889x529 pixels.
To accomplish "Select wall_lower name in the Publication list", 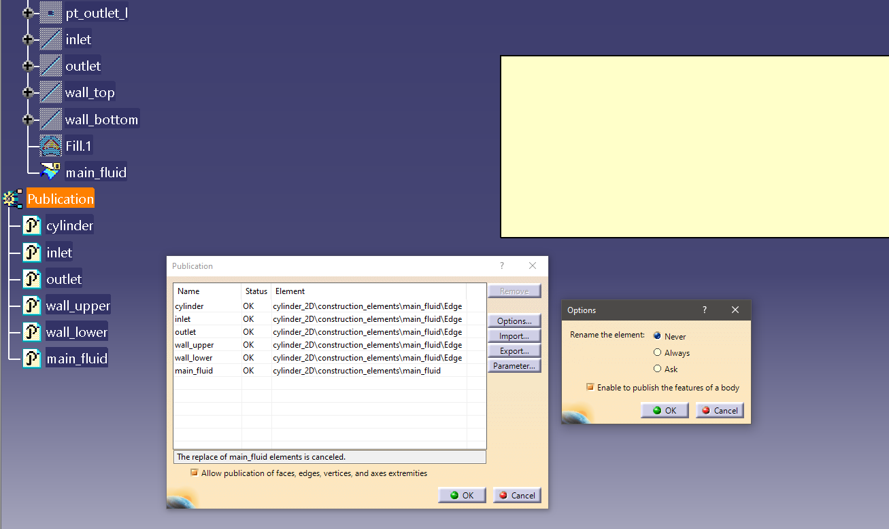I will click(x=193, y=358).
